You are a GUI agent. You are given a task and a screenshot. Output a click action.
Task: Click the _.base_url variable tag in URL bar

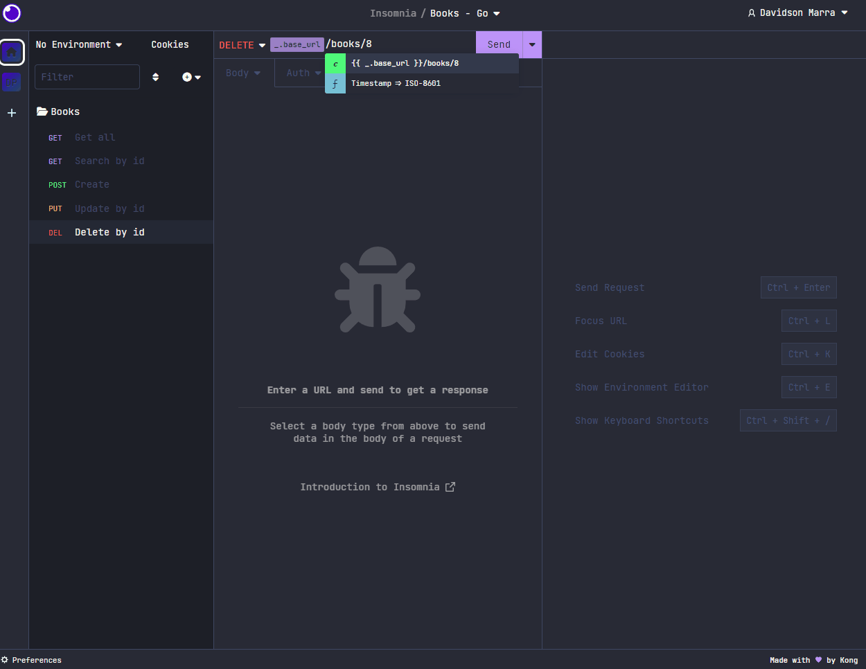(297, 44)
